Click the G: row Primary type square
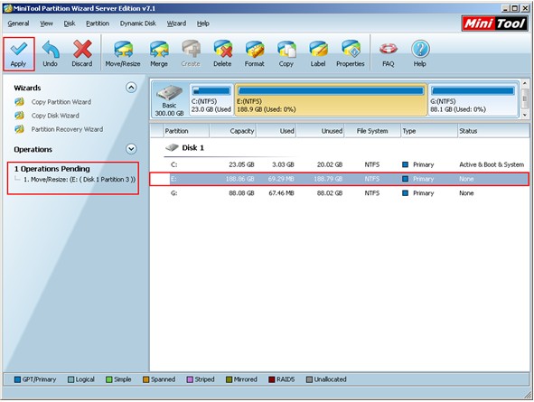The image size is (534, 402). (406, 193)
